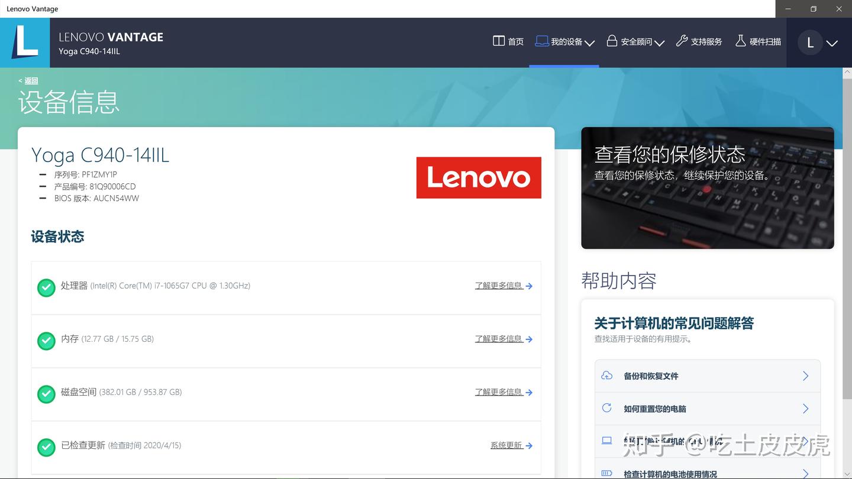Click the green checkmark beside 磁盘空间
This screenshot has height=479, width=852.
[x=46, y=394]
